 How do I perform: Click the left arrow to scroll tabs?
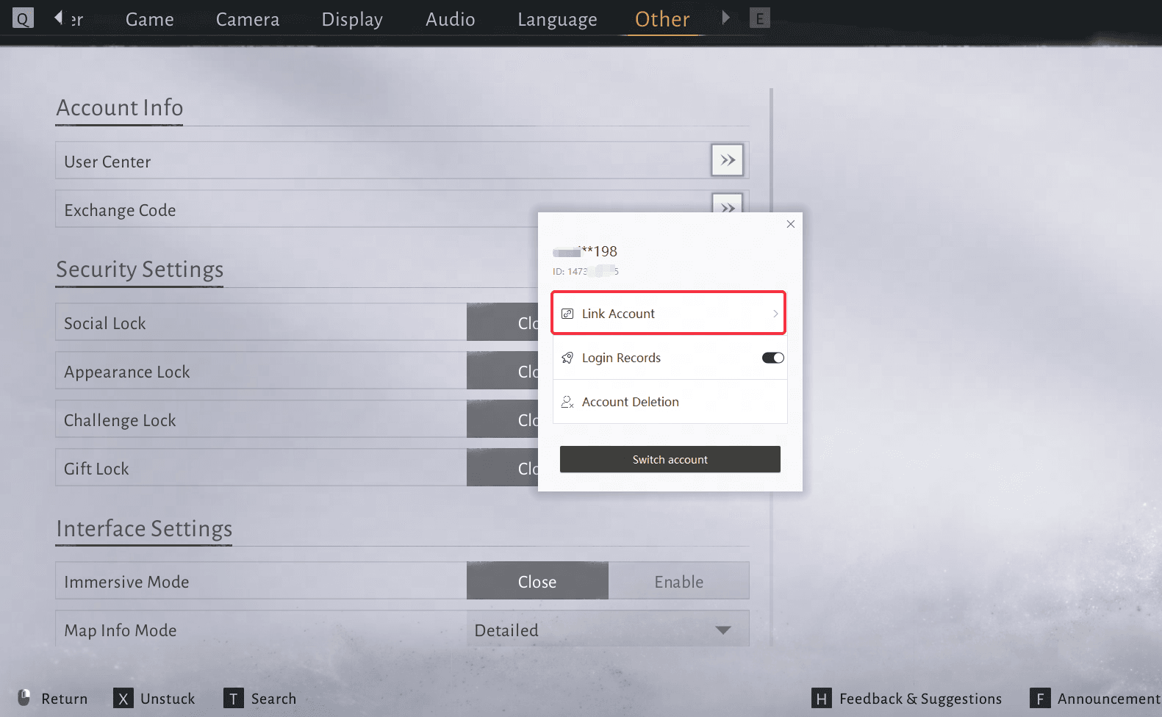tap(58, 18)
